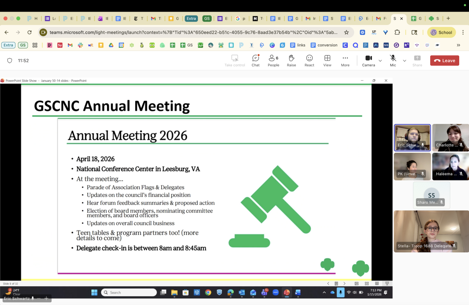This screenshot has height=305, width=469.
Task: Expand the Mic options dropdown arrow
Action: [405, 60]
